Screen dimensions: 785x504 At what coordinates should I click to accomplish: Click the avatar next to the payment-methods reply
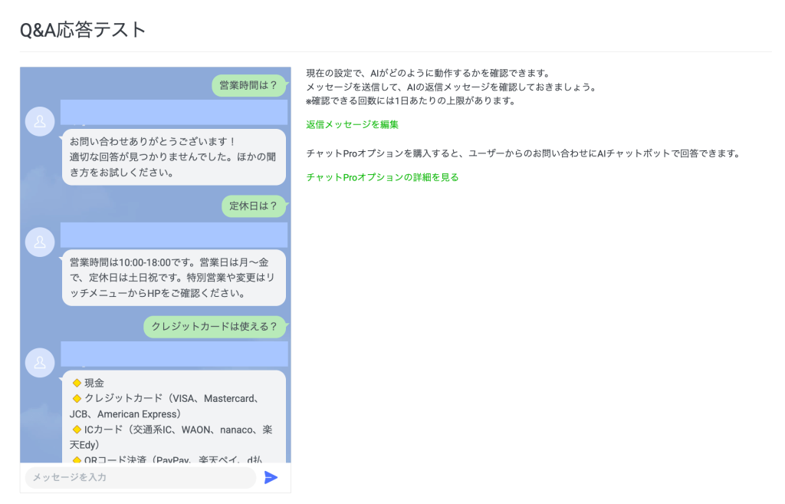40,363
